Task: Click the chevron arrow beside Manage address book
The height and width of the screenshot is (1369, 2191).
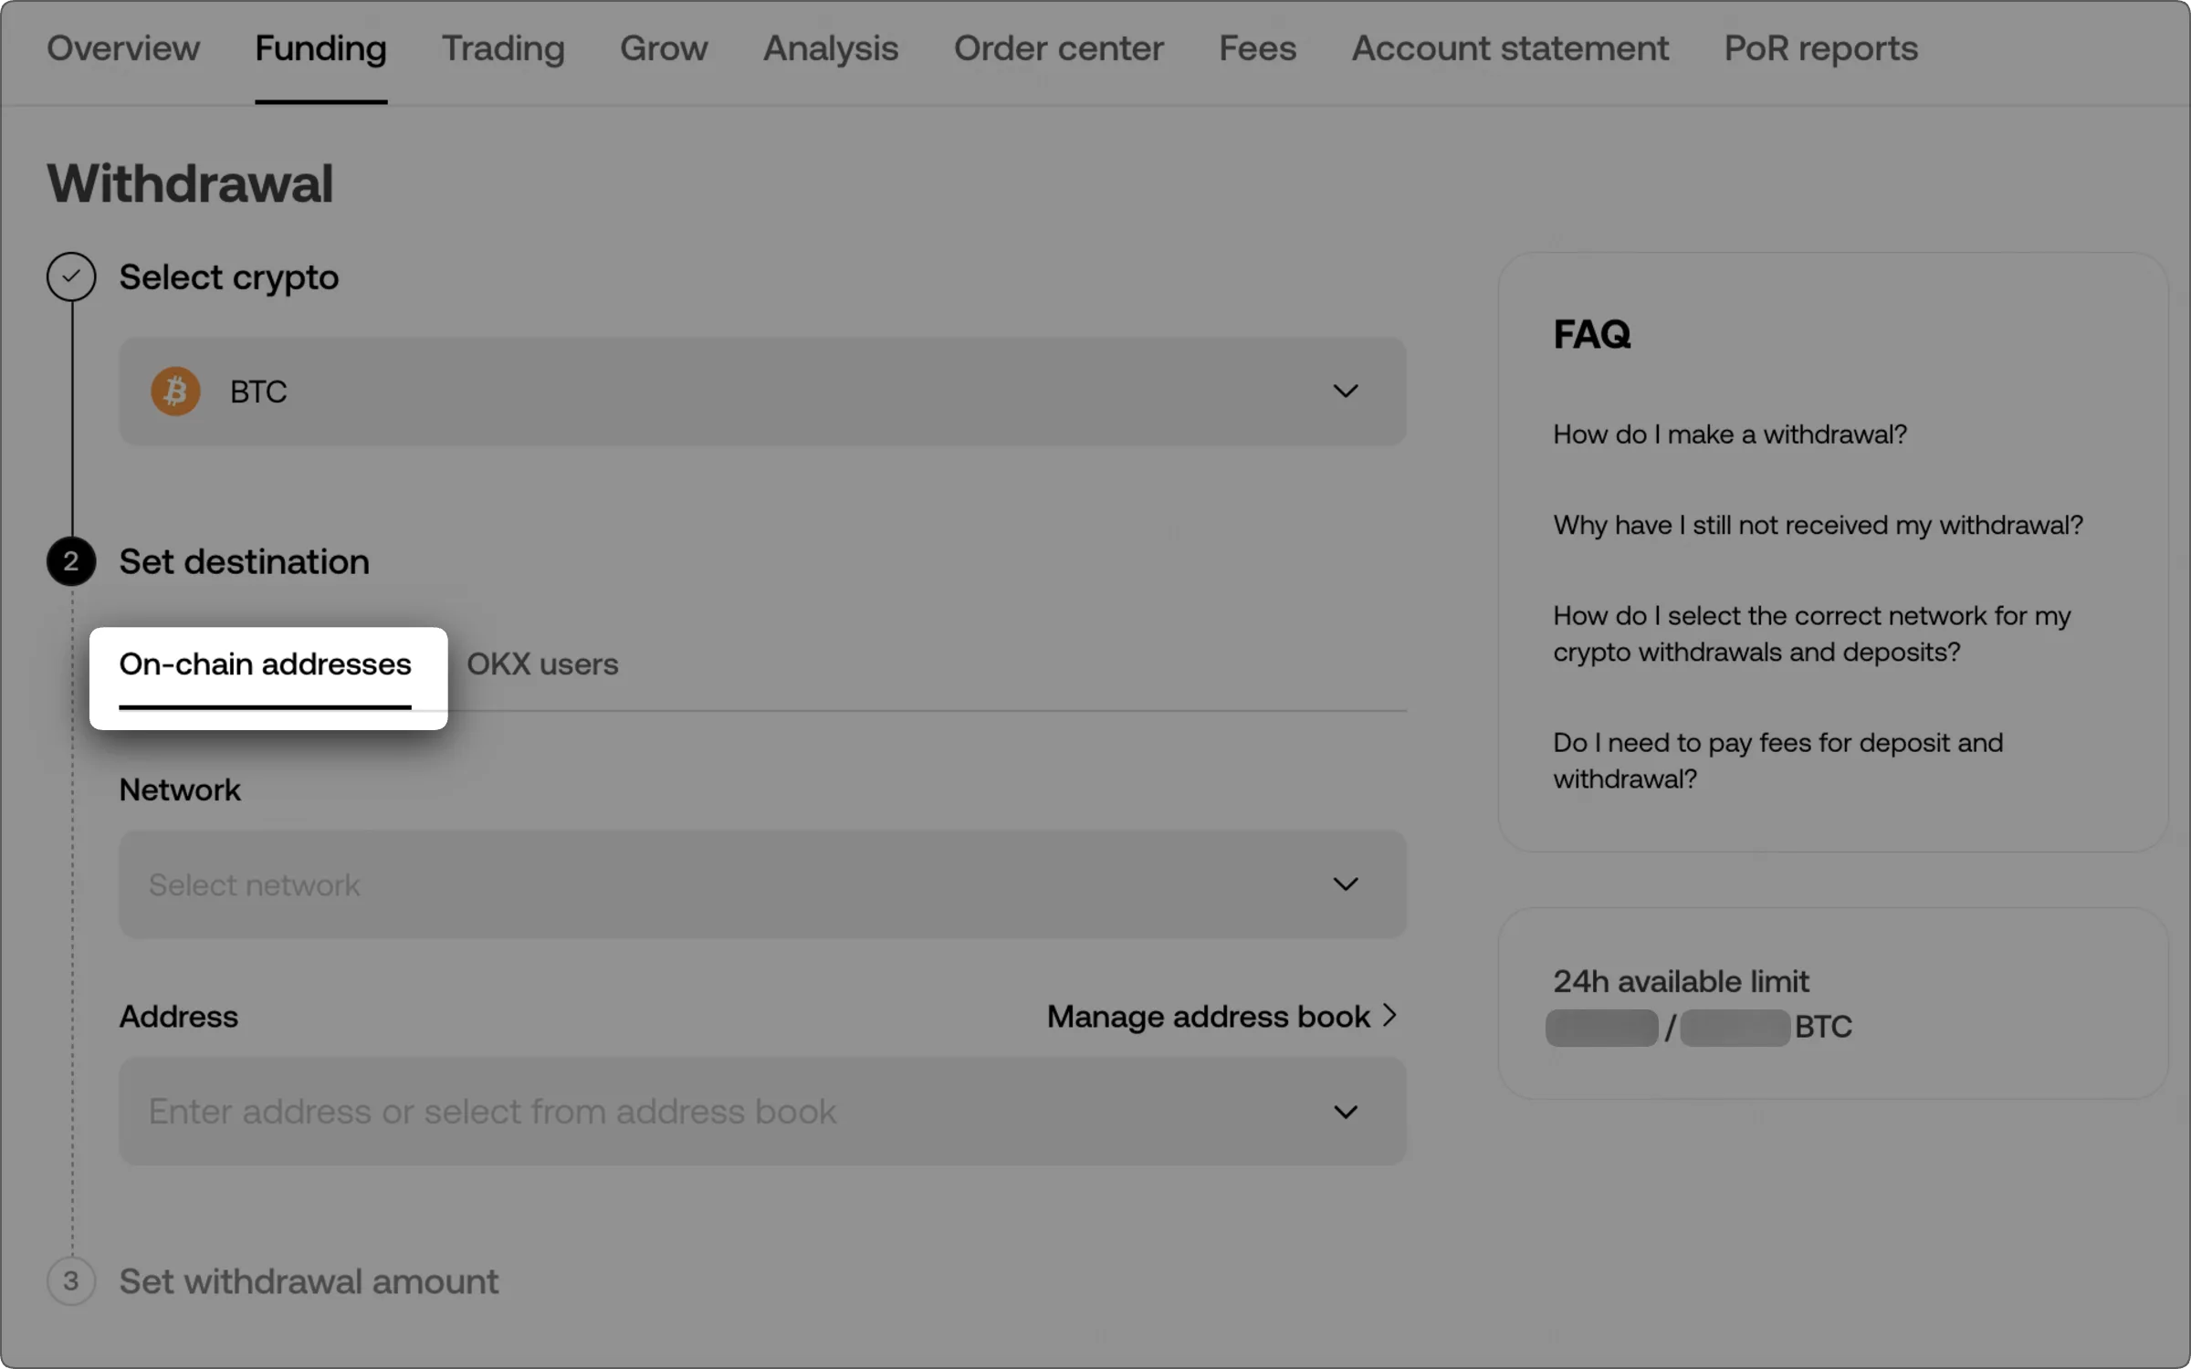Action: [x=1389, y=1016]
